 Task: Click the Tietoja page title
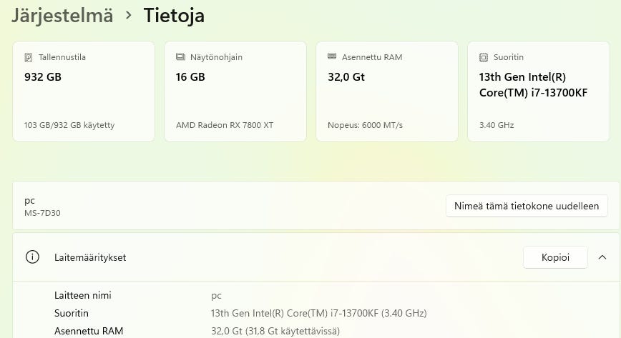174,15
